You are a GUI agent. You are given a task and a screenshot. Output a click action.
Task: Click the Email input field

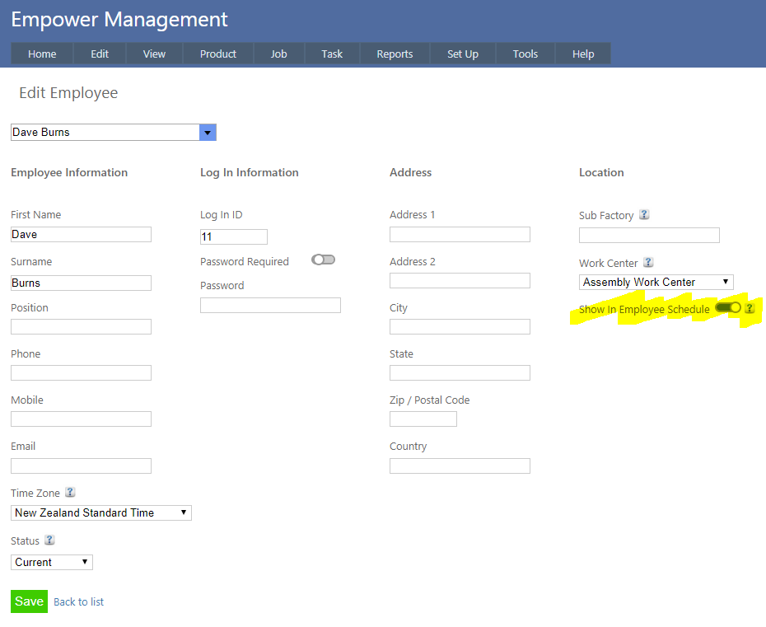(81, 466)
